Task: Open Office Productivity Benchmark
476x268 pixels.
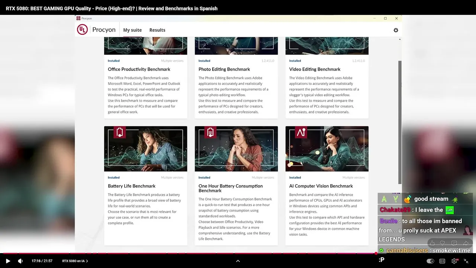Action: coord(139,69)
